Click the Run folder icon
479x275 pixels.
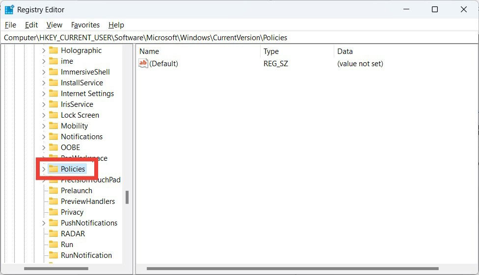[x=53, y=244]
